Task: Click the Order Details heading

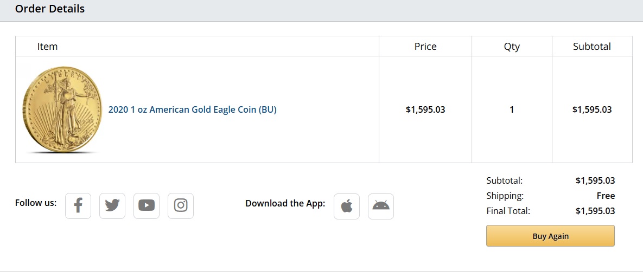Action: point(50,9)
